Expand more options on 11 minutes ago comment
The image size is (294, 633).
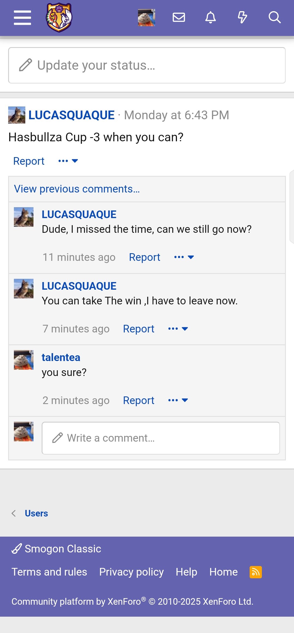coord(184,257)
